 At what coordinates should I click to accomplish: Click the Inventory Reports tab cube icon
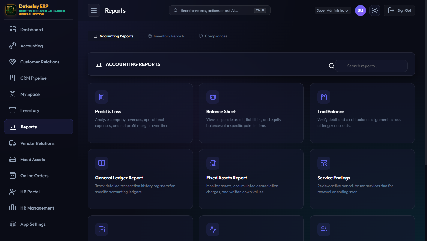pyautogui.click(x=150, y=36)
